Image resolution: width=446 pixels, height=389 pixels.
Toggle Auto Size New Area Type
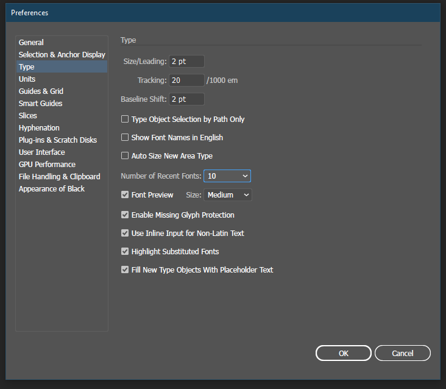pyautogui.click(x=125, y=156)
